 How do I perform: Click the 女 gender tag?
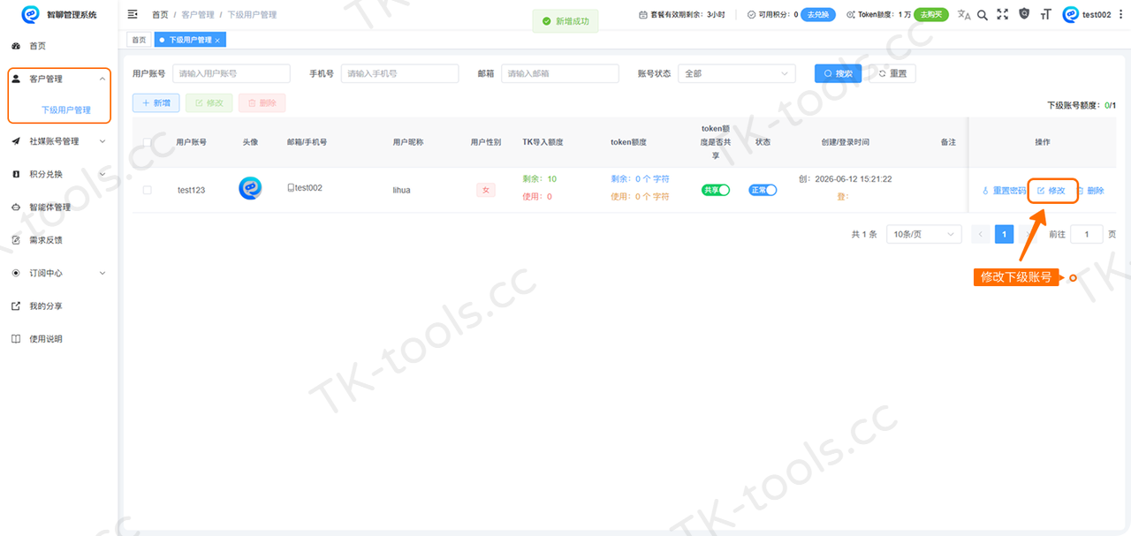pos(485,190)
